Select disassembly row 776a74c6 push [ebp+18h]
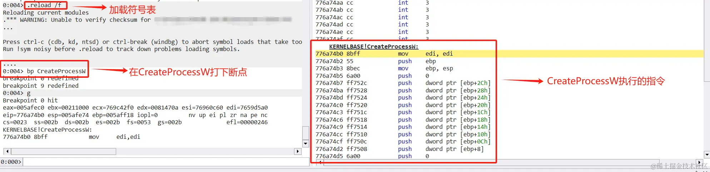710x172 pixels. pyautogui.click(x=403, y=120)
